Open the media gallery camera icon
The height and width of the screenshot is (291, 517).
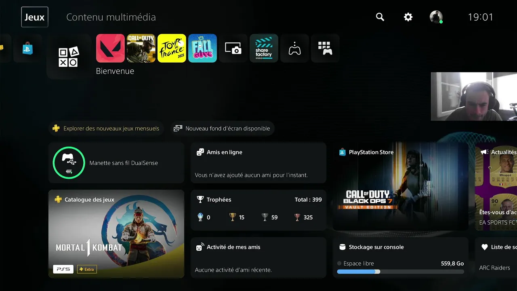click(233, 48)
